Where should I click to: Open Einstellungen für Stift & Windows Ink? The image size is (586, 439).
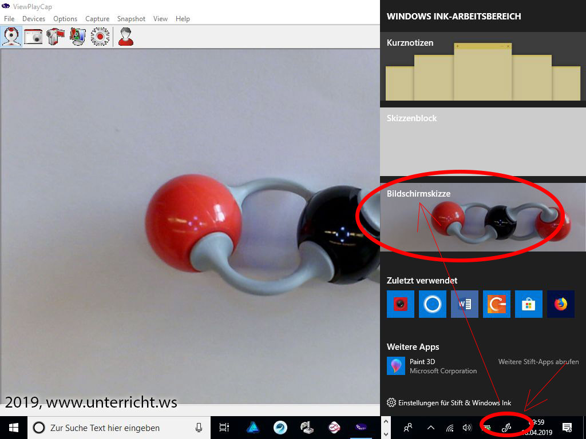[x=454, y=403]
